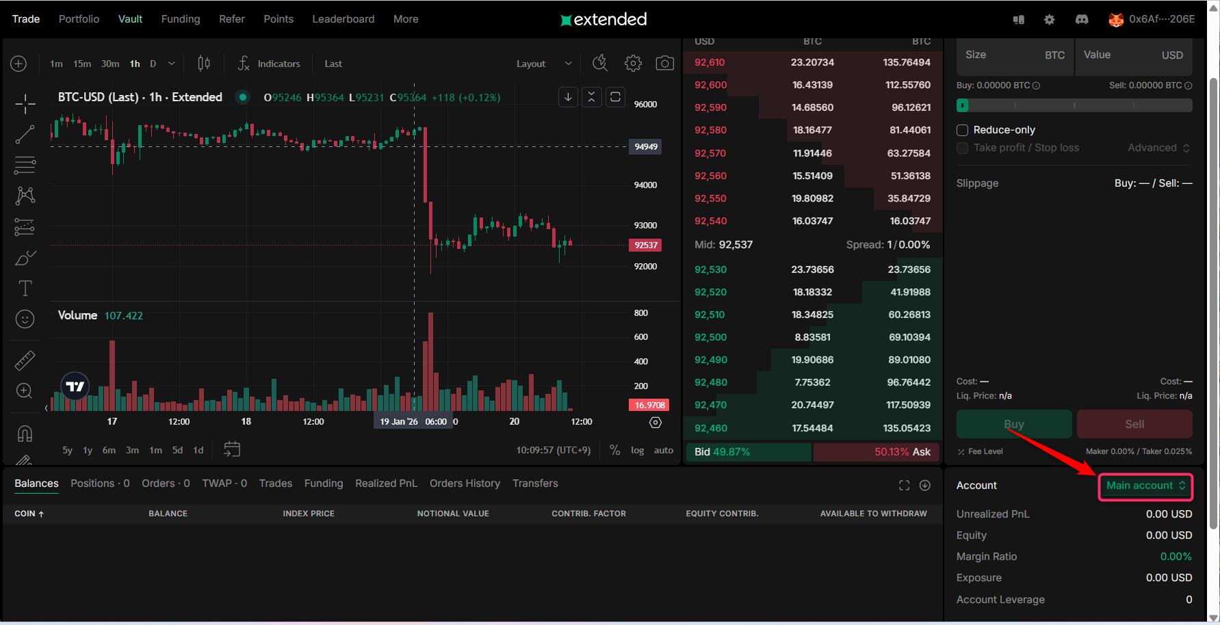Select the trend line drawing tool

25,135
